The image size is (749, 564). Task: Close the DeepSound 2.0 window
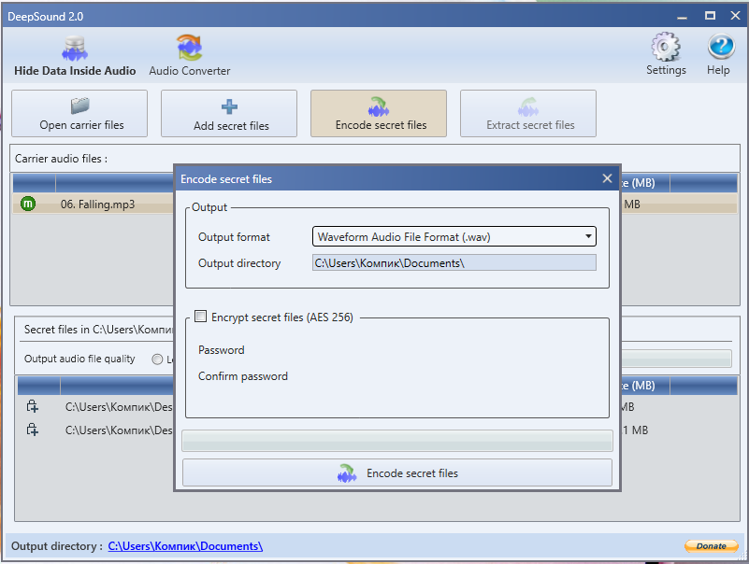coord(736,16)
